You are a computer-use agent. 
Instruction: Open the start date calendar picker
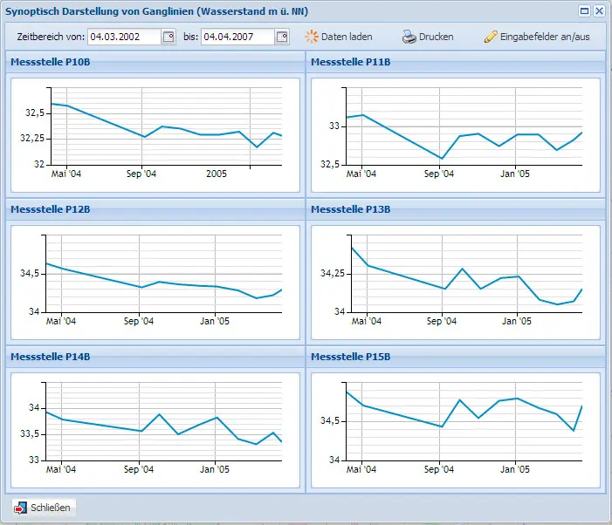point(168,37)
